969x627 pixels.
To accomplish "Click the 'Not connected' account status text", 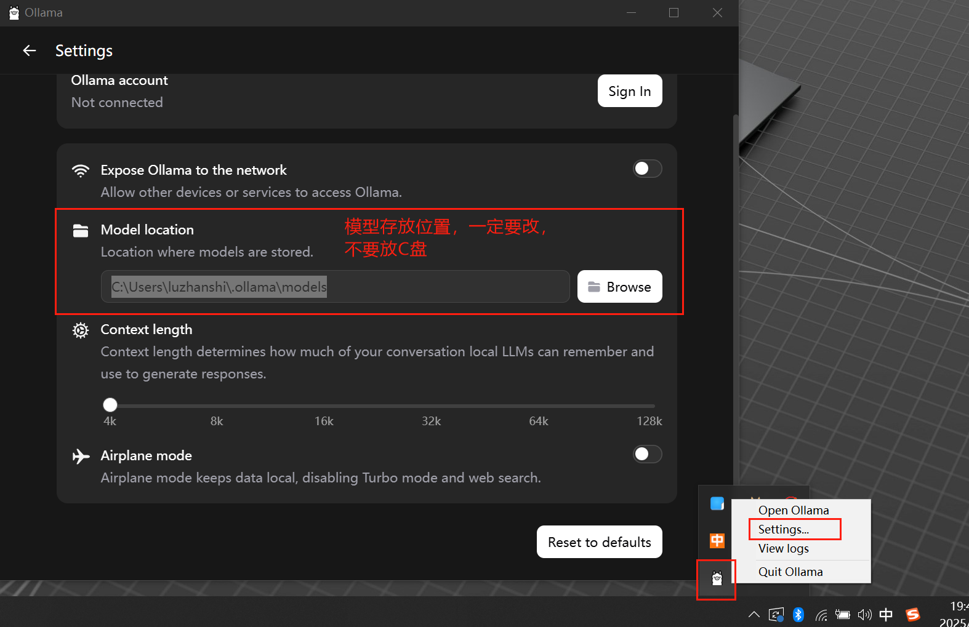I will coord(117,103).
